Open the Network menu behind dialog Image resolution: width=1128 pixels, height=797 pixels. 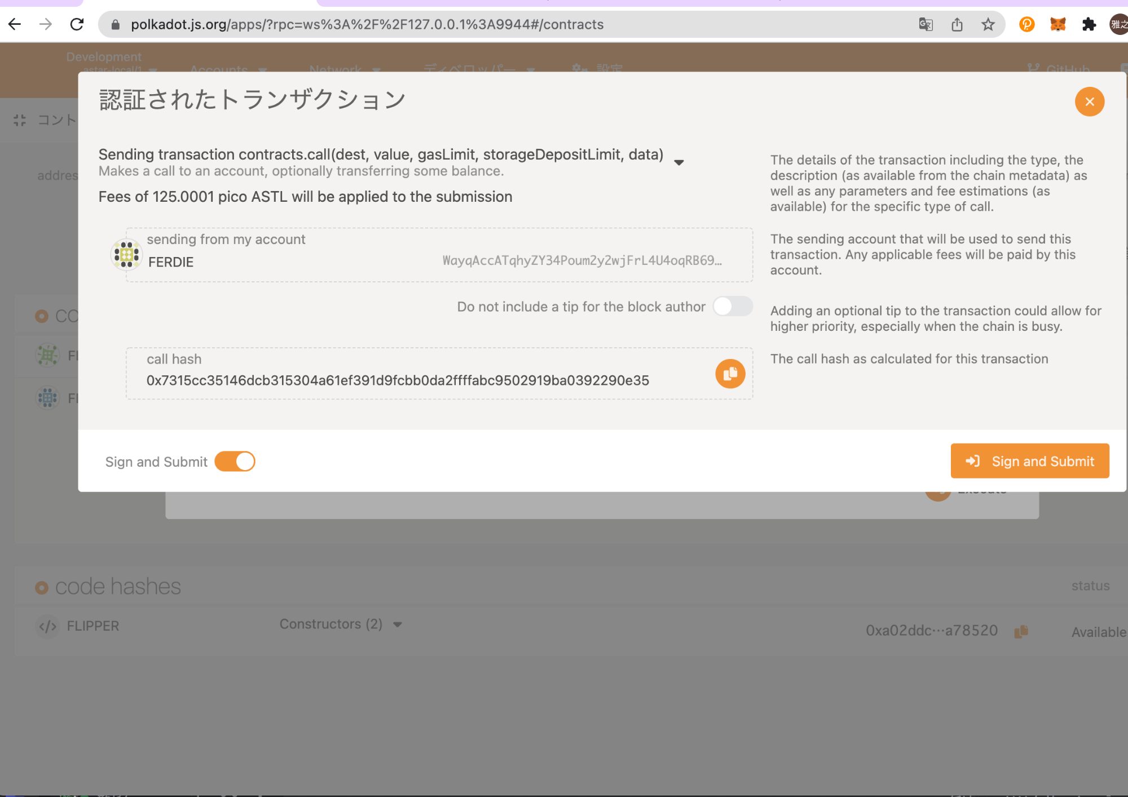(x=345, y=69)
